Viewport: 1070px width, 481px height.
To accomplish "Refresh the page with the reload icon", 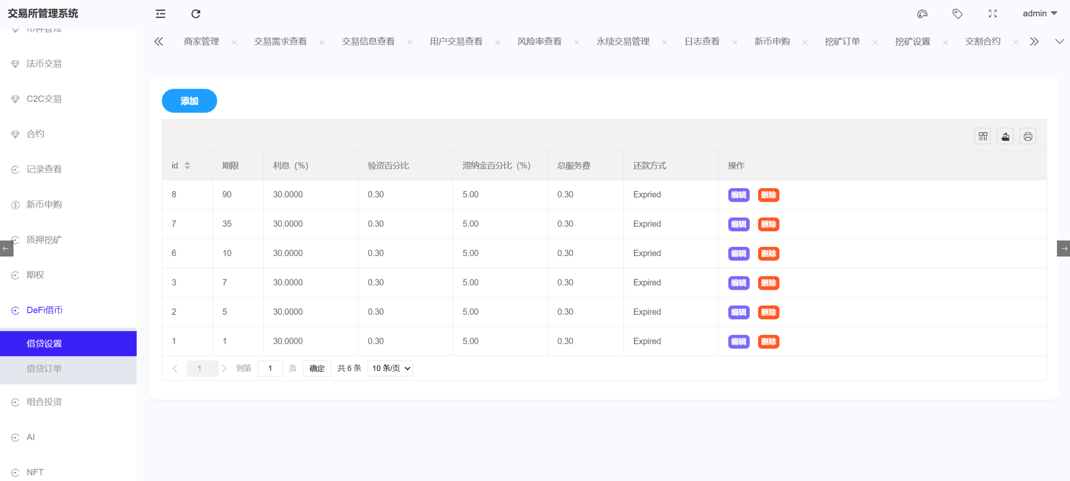I will point(195,14).
